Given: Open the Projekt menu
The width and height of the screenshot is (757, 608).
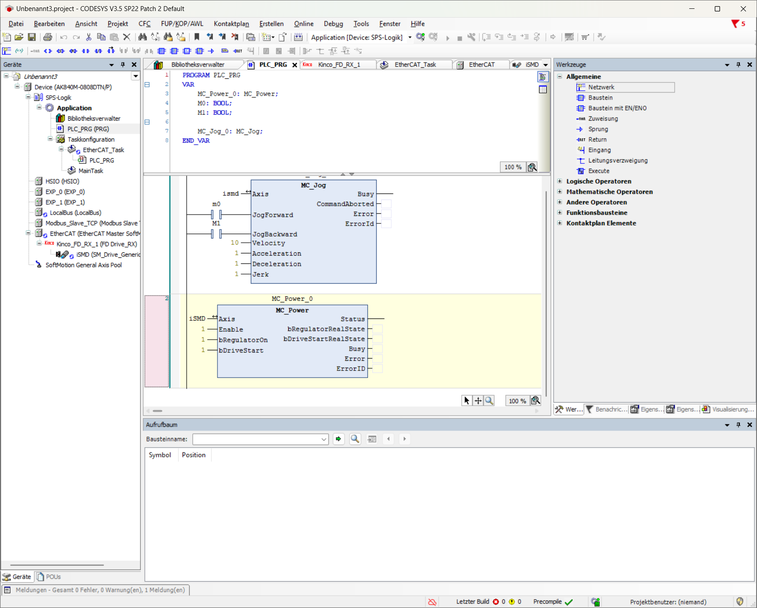Looking at the screenshot, I should tap(118, 24).
